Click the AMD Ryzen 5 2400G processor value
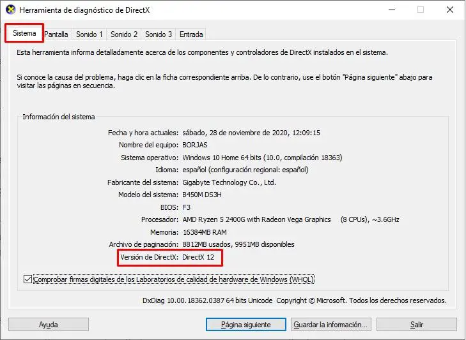Image resolution: width=466 pixels, height=340 pixels. 256,219
